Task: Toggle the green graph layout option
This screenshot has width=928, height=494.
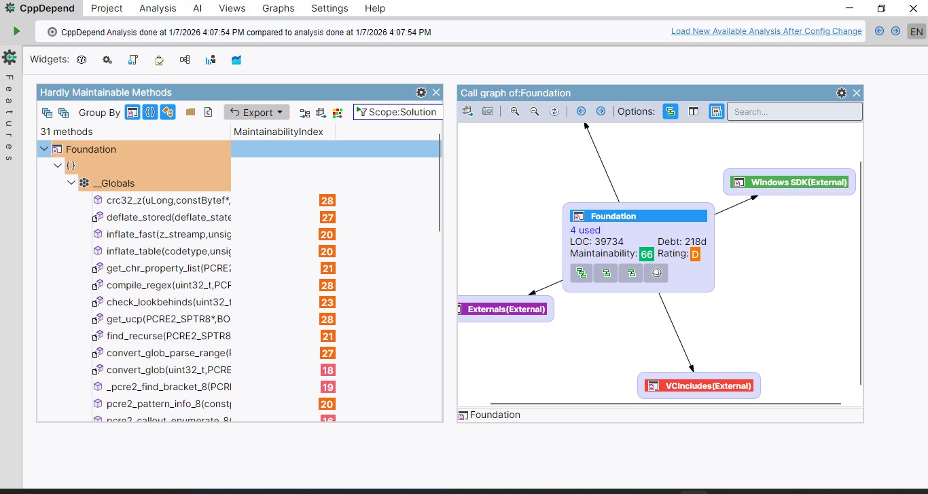Action: click(671, 111)
